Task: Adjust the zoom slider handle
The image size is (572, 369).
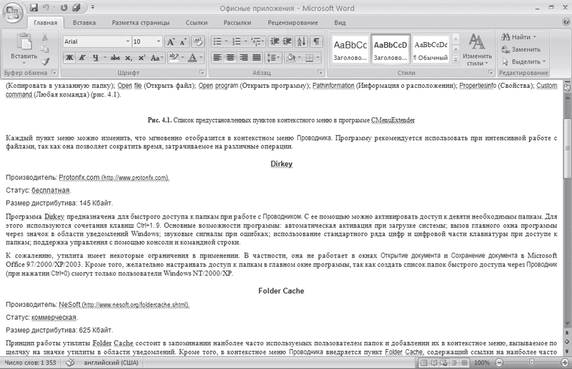Action: [x=531, y=362]
